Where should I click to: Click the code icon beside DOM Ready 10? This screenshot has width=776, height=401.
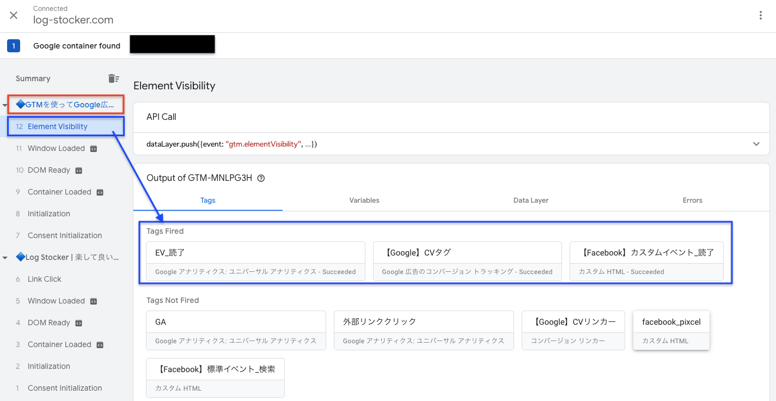(79, 171)
